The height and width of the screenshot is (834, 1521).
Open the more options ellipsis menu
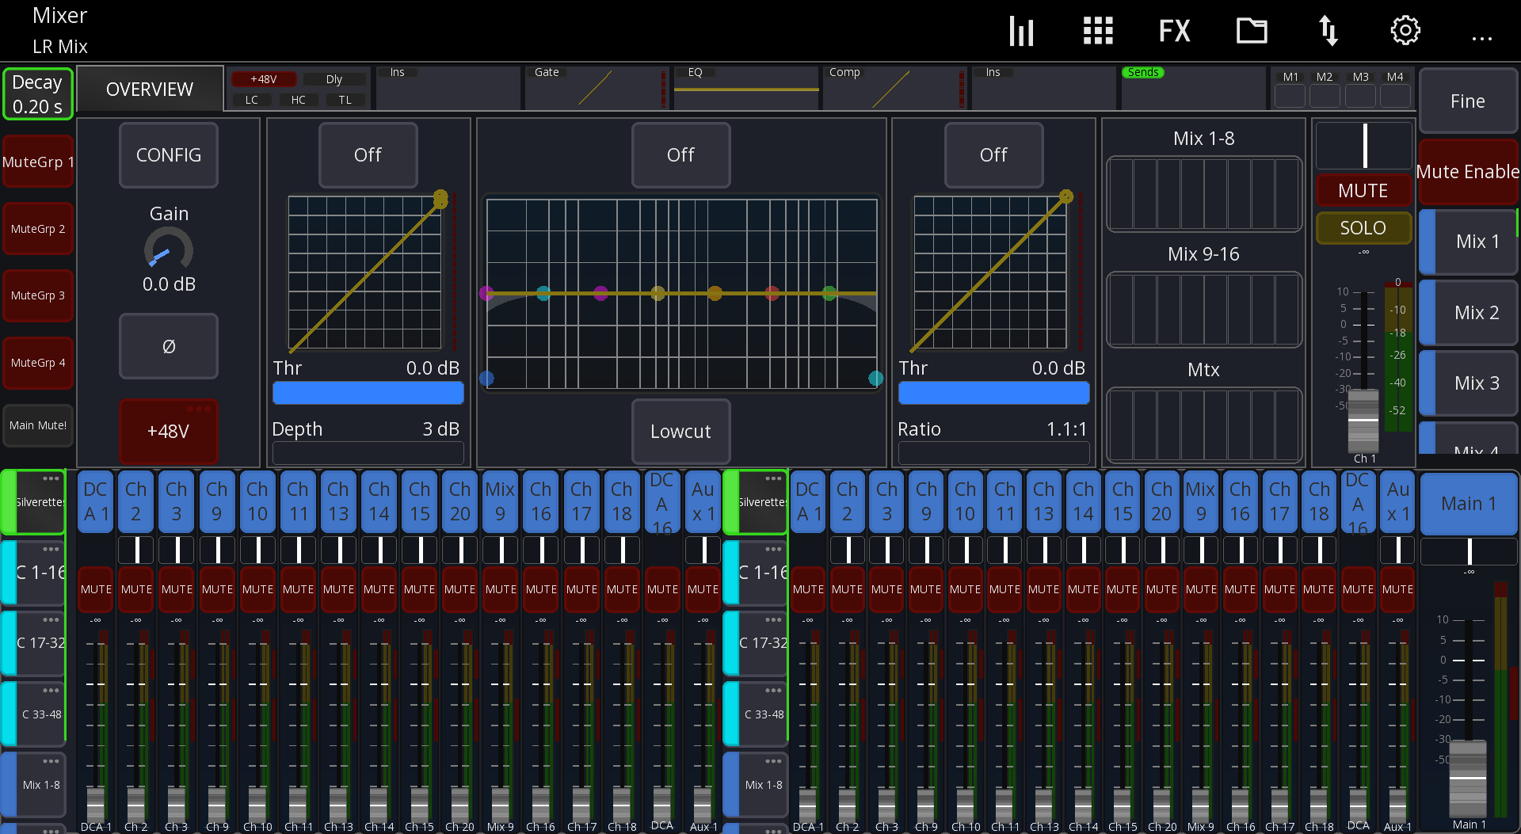tap(1481, 37)
